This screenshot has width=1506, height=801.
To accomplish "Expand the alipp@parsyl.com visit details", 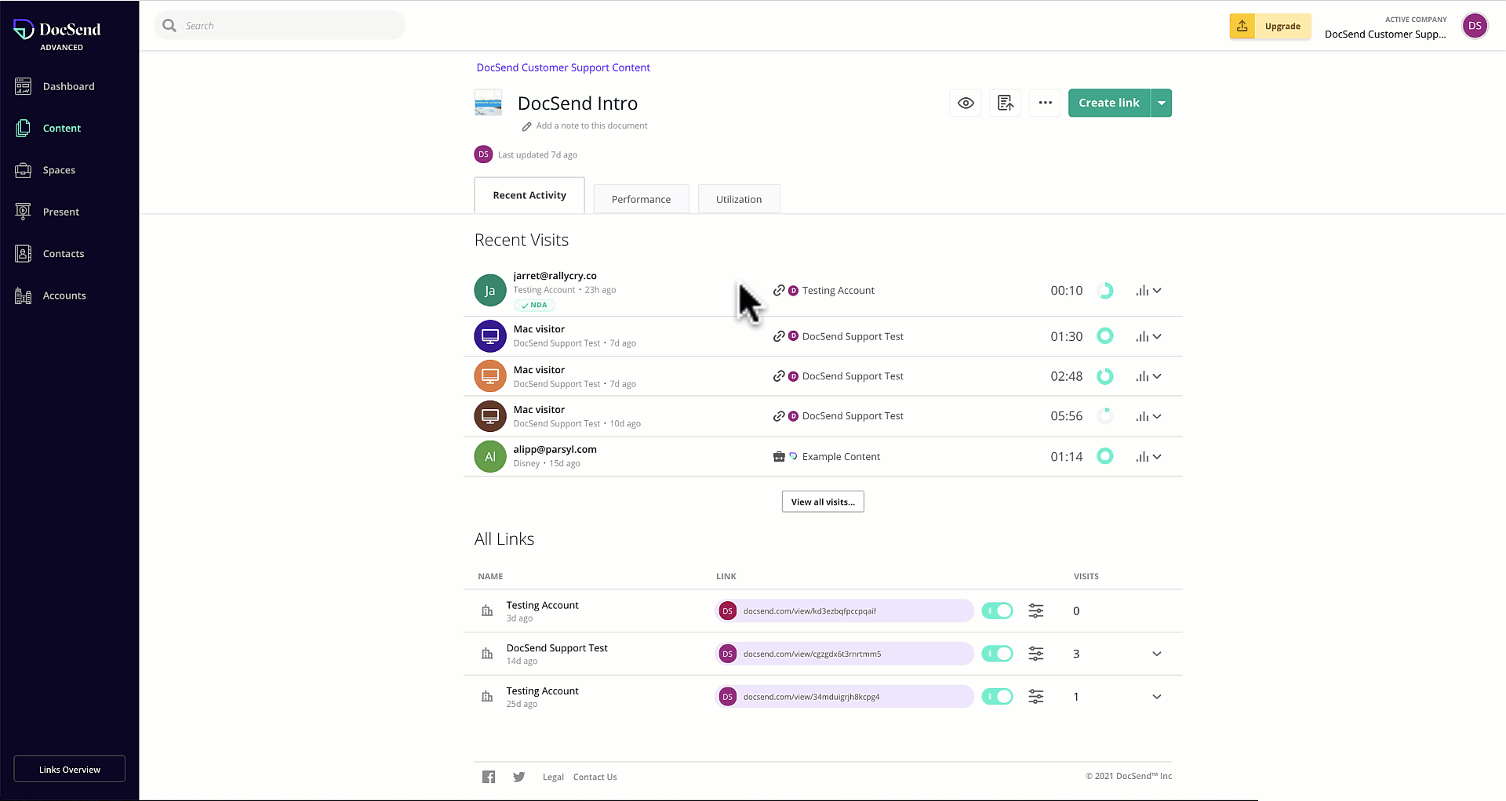I will pyautogui.click(x=1157, y=457).
